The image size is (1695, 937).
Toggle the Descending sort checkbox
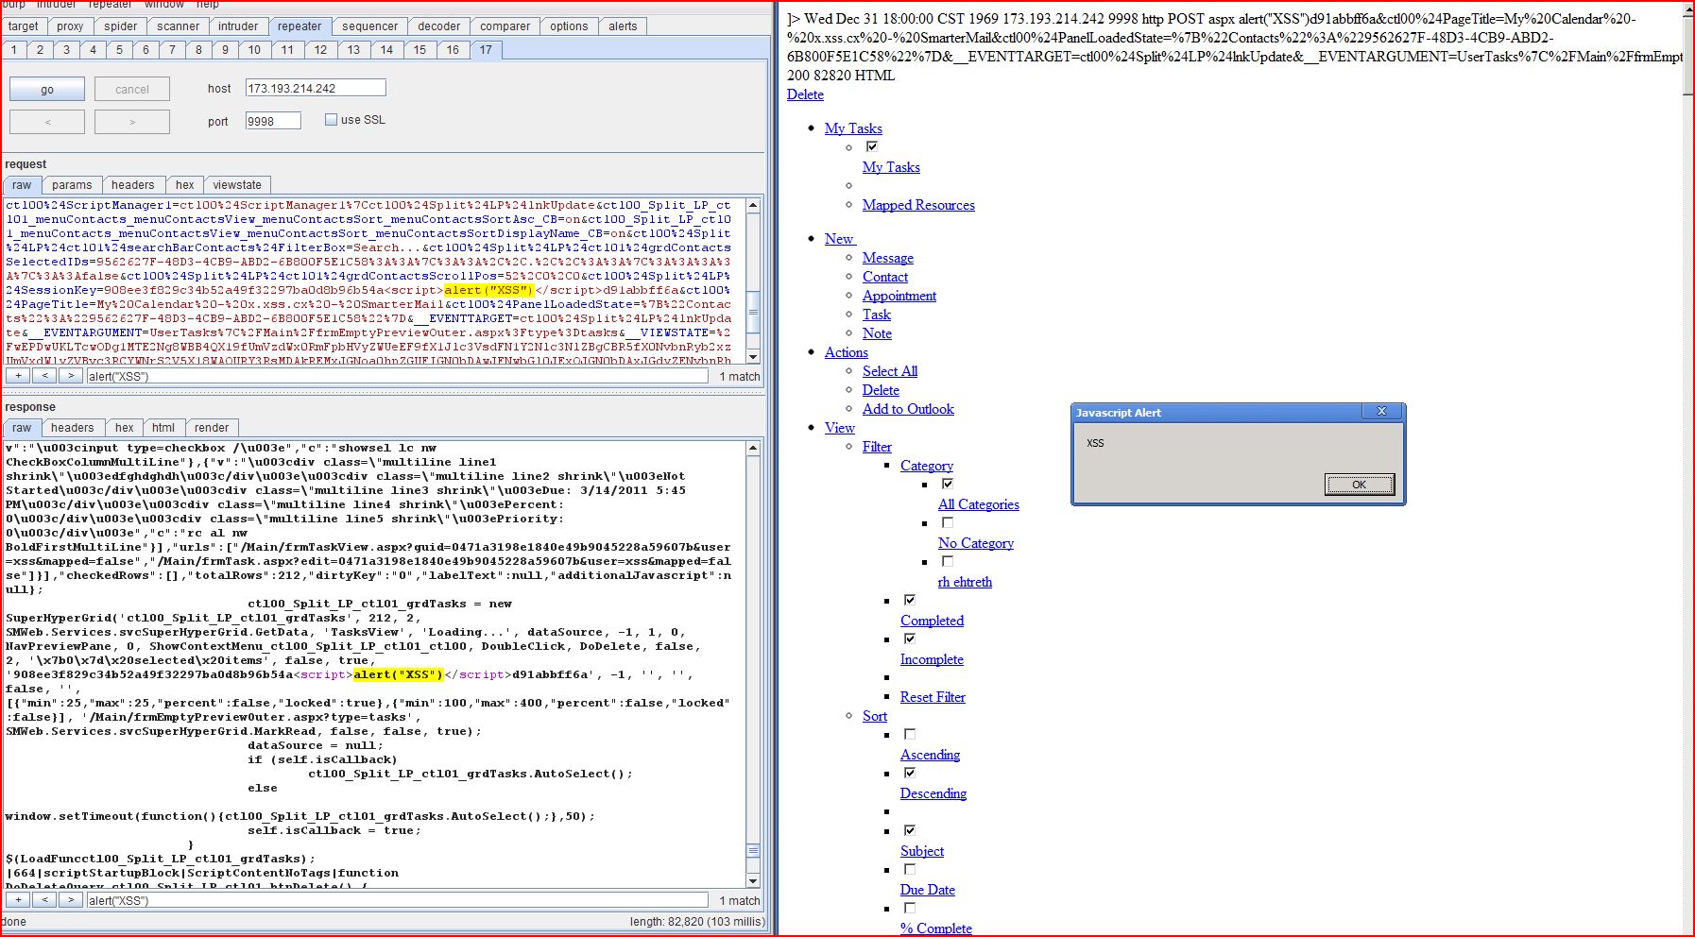(910, 773)
